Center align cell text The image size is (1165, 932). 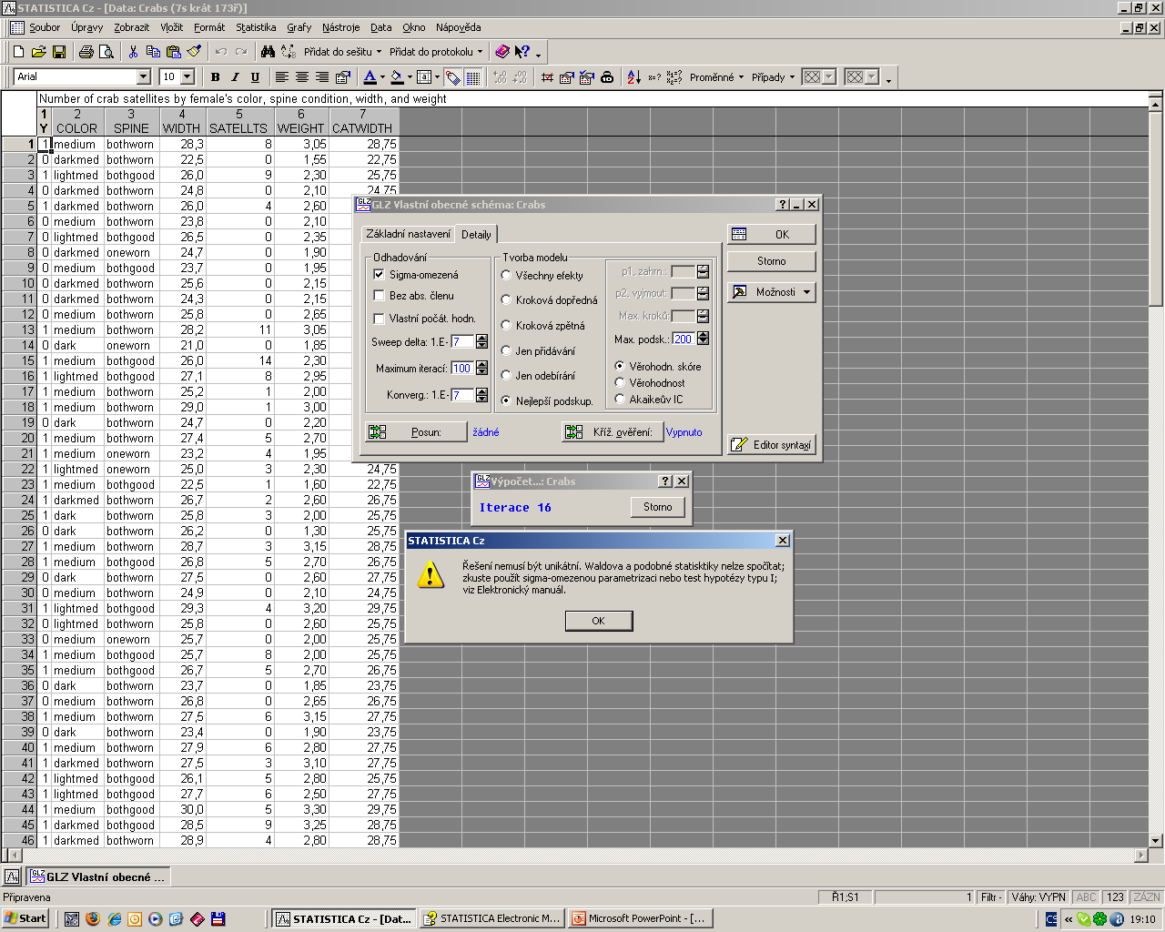(x=302, y=77)
